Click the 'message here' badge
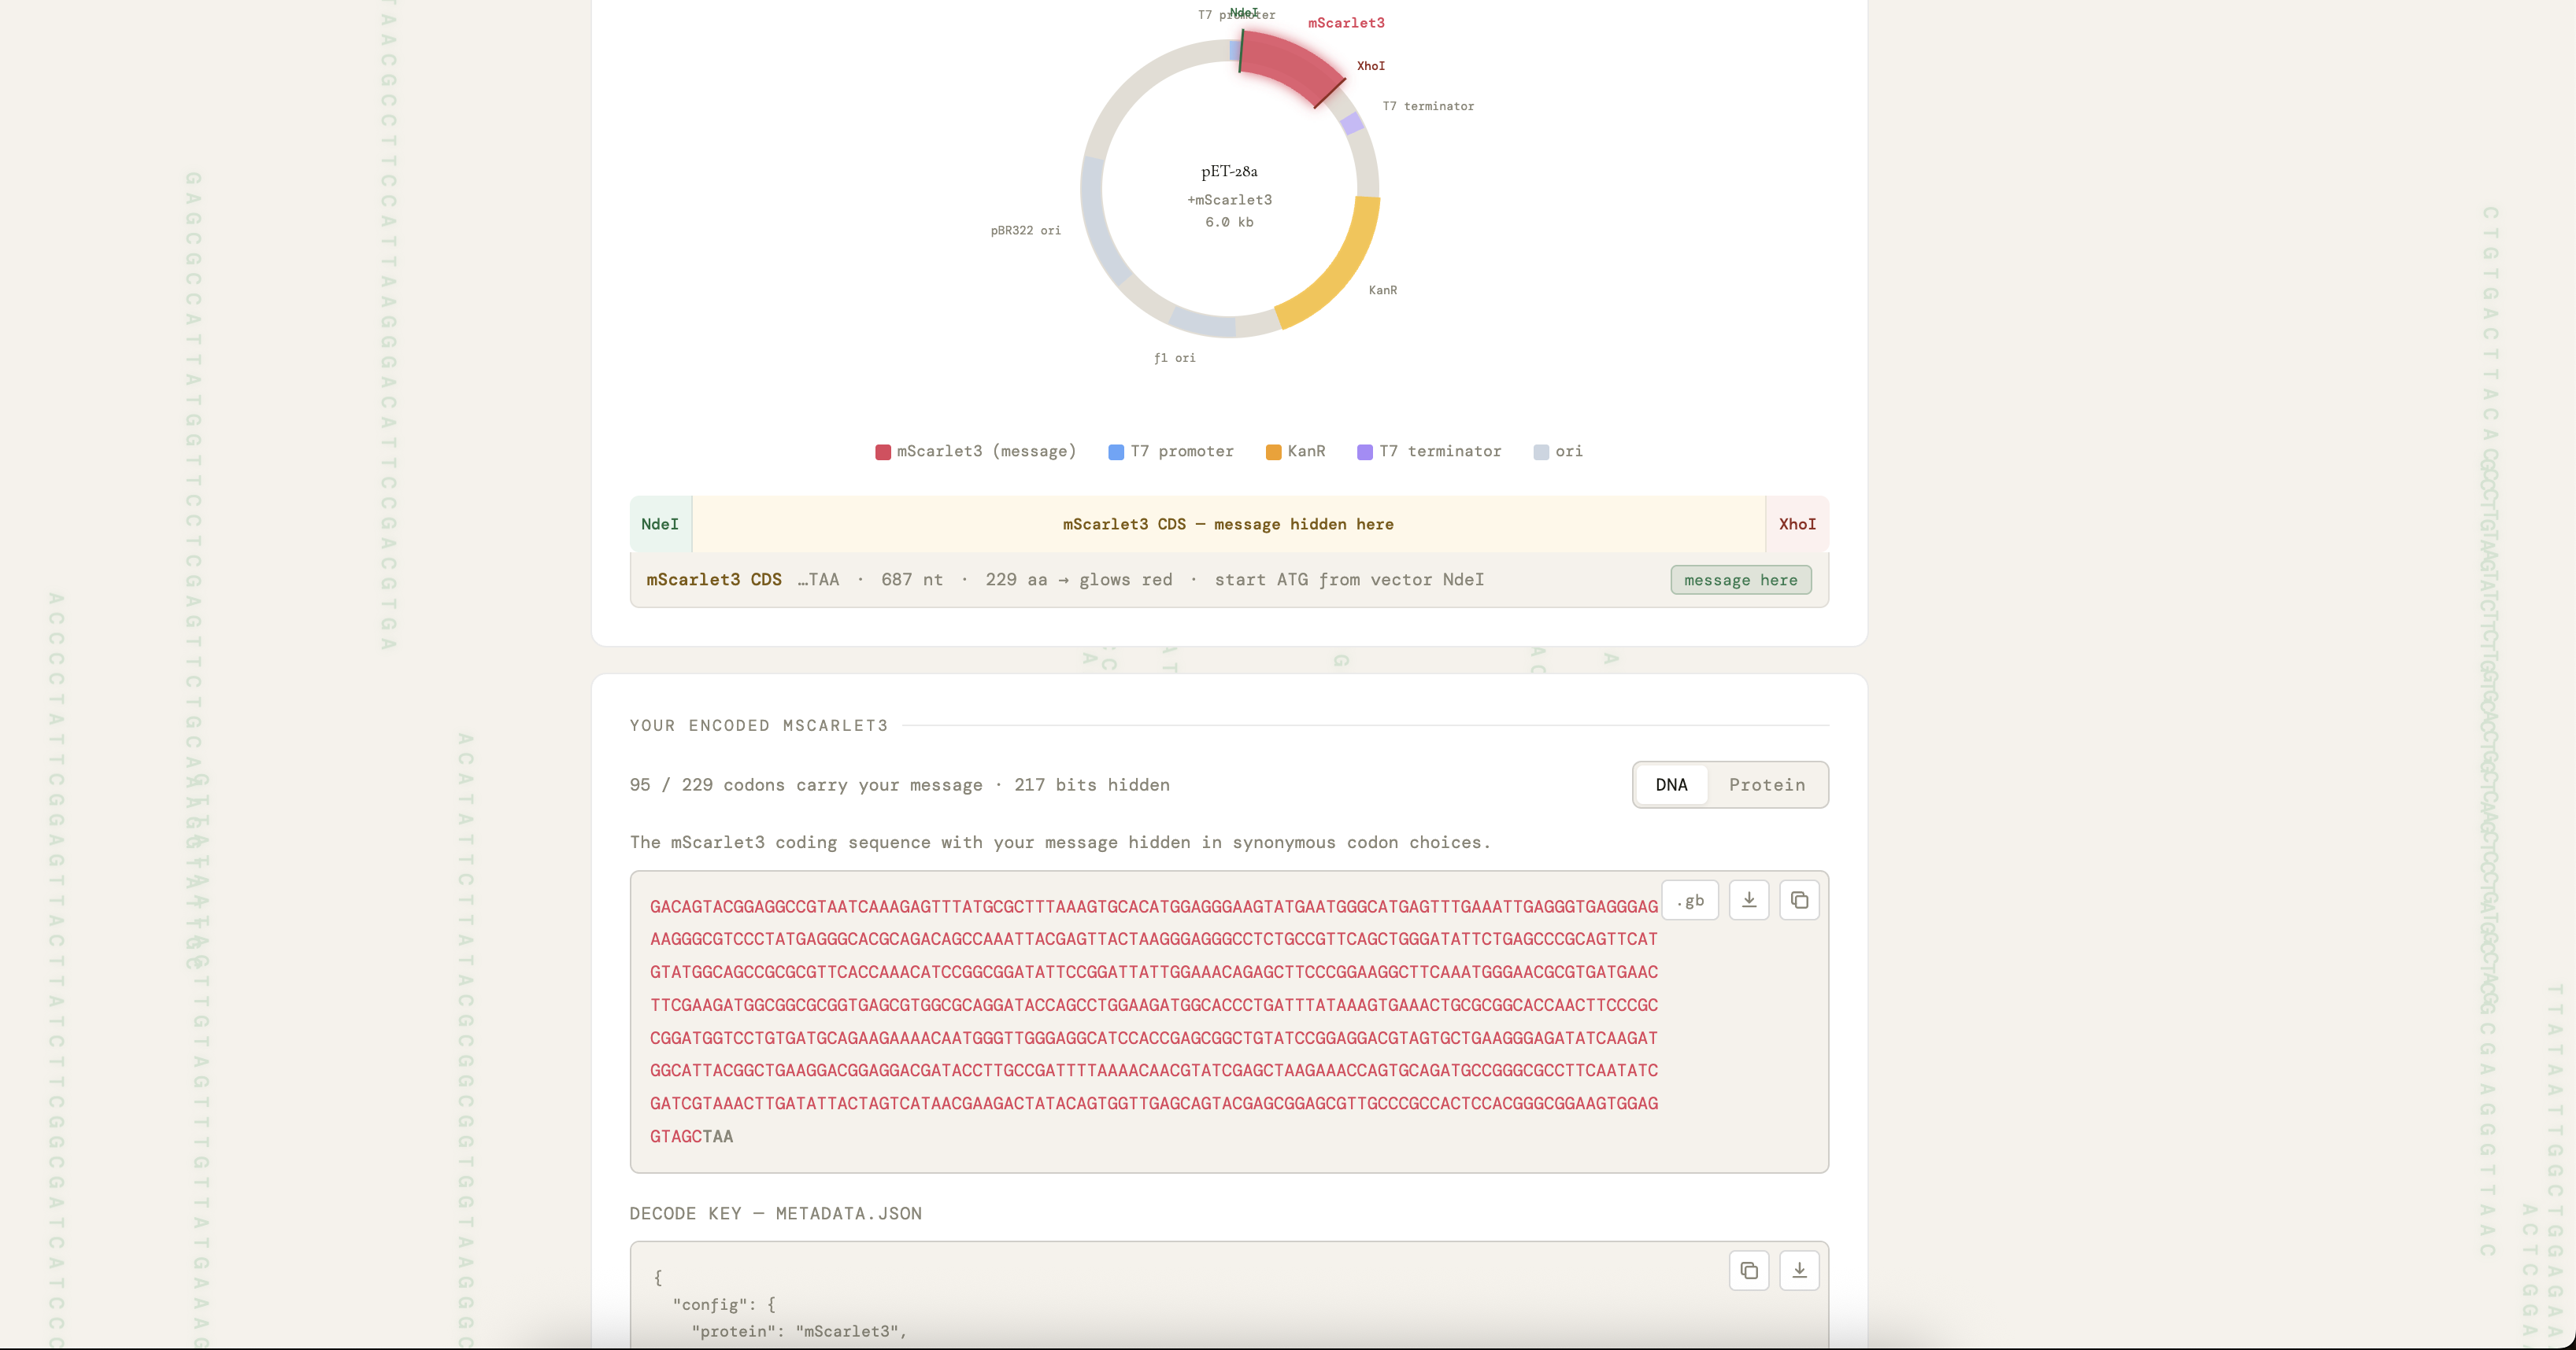The height and width of the screenshot is (1350, 2576). pyautogui.click(x=1740, y=580)
